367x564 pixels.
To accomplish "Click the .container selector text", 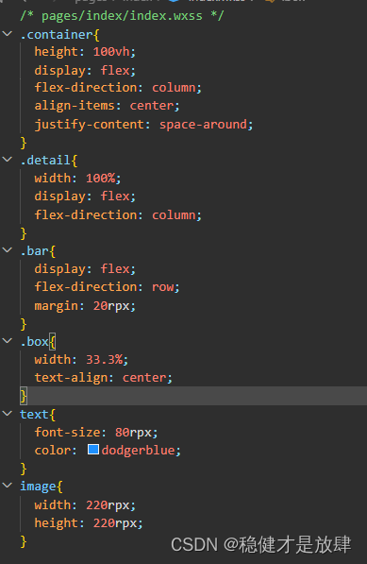I will click(57, 35).
